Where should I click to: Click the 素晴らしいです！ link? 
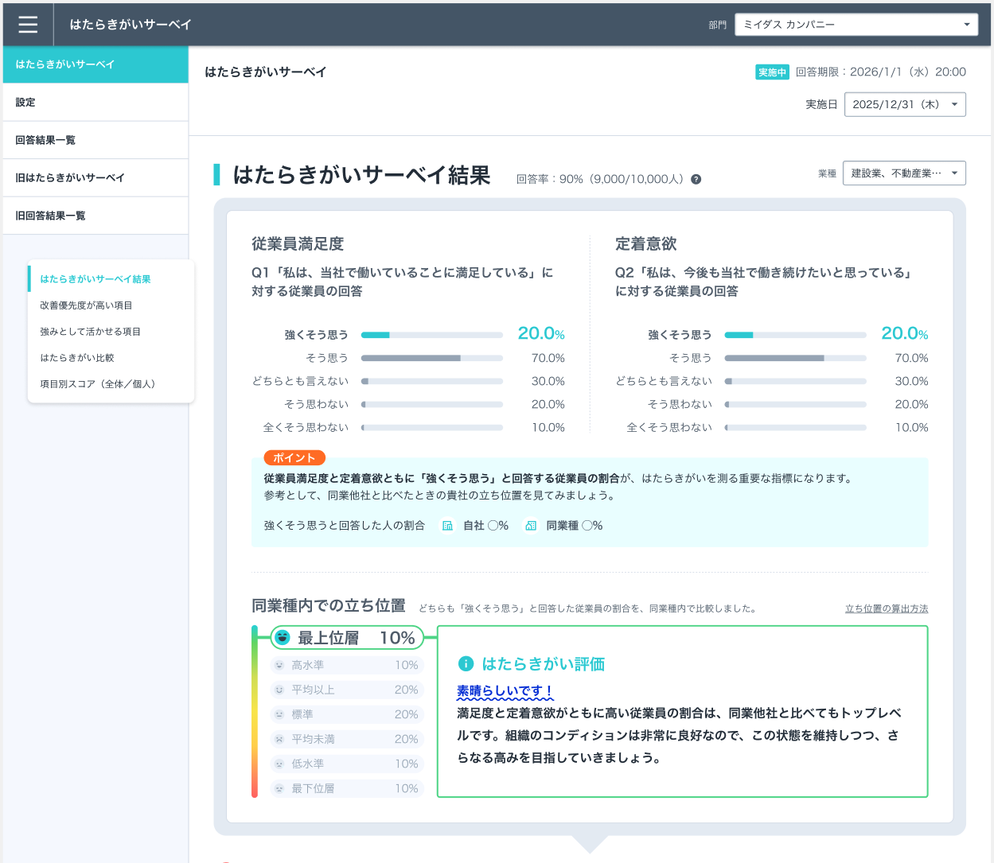point(505,690)
